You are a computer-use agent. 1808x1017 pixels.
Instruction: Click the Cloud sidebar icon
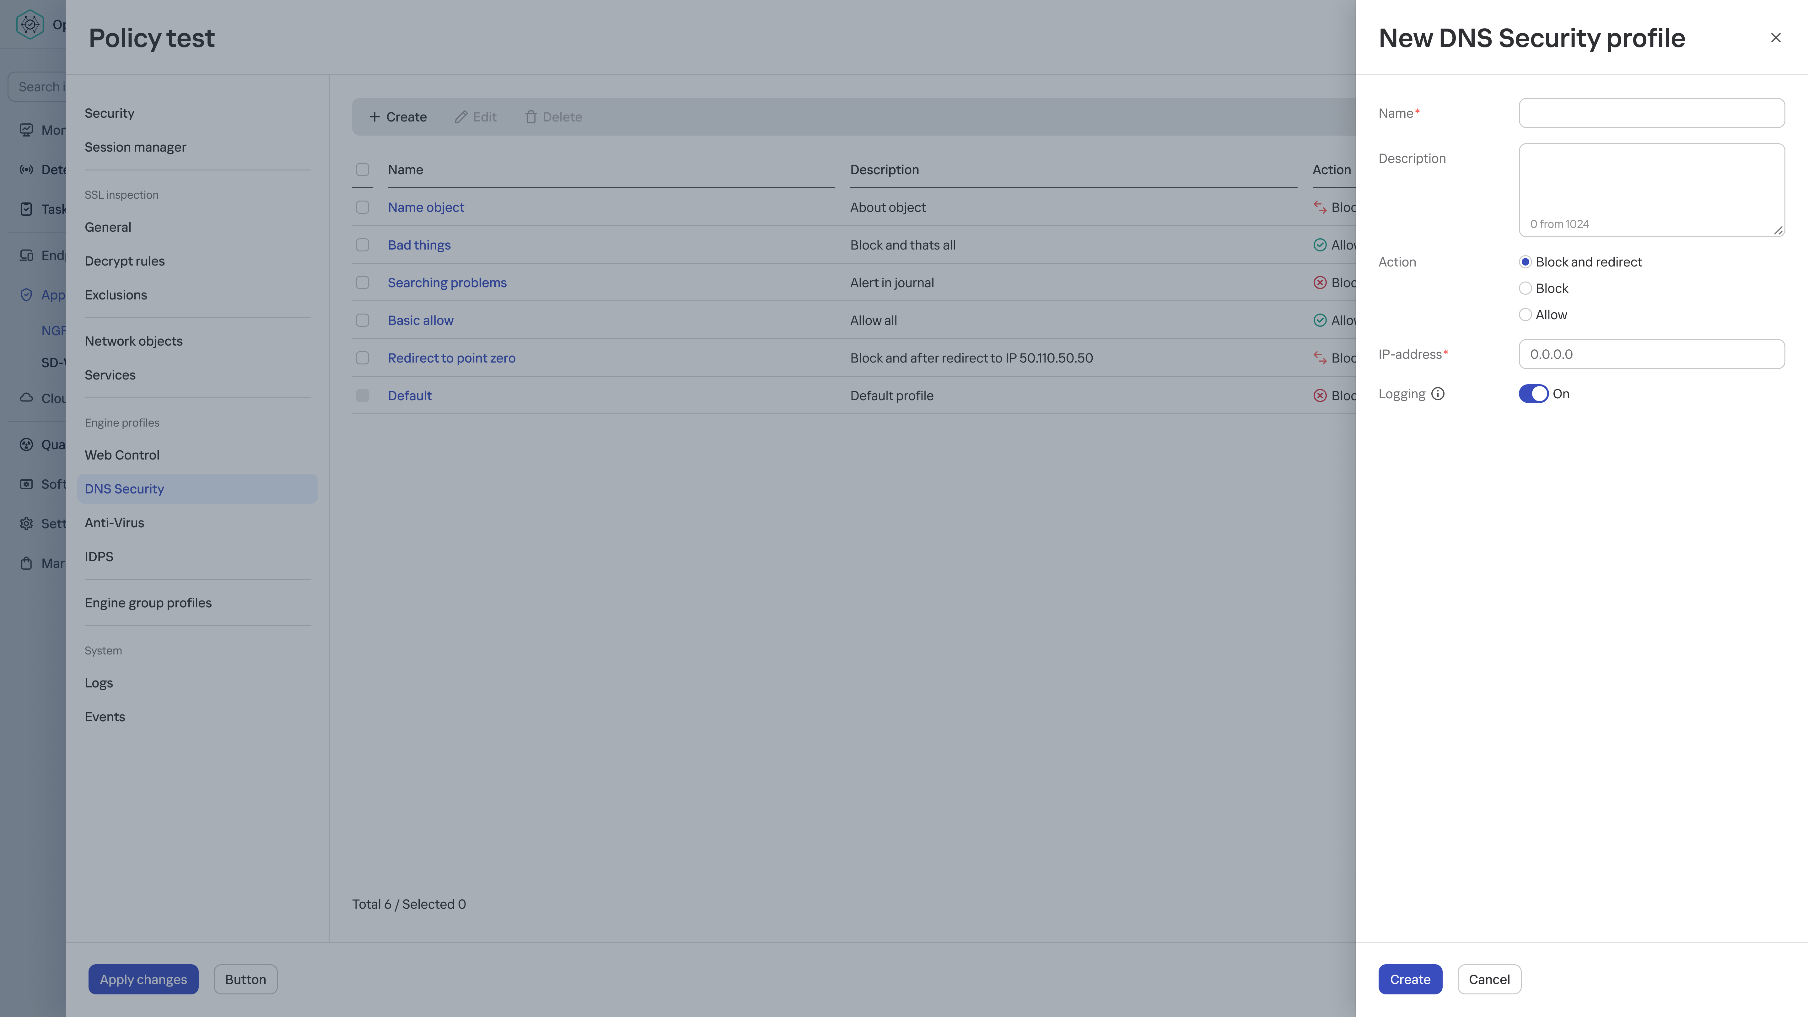click(x=26, y=398)
